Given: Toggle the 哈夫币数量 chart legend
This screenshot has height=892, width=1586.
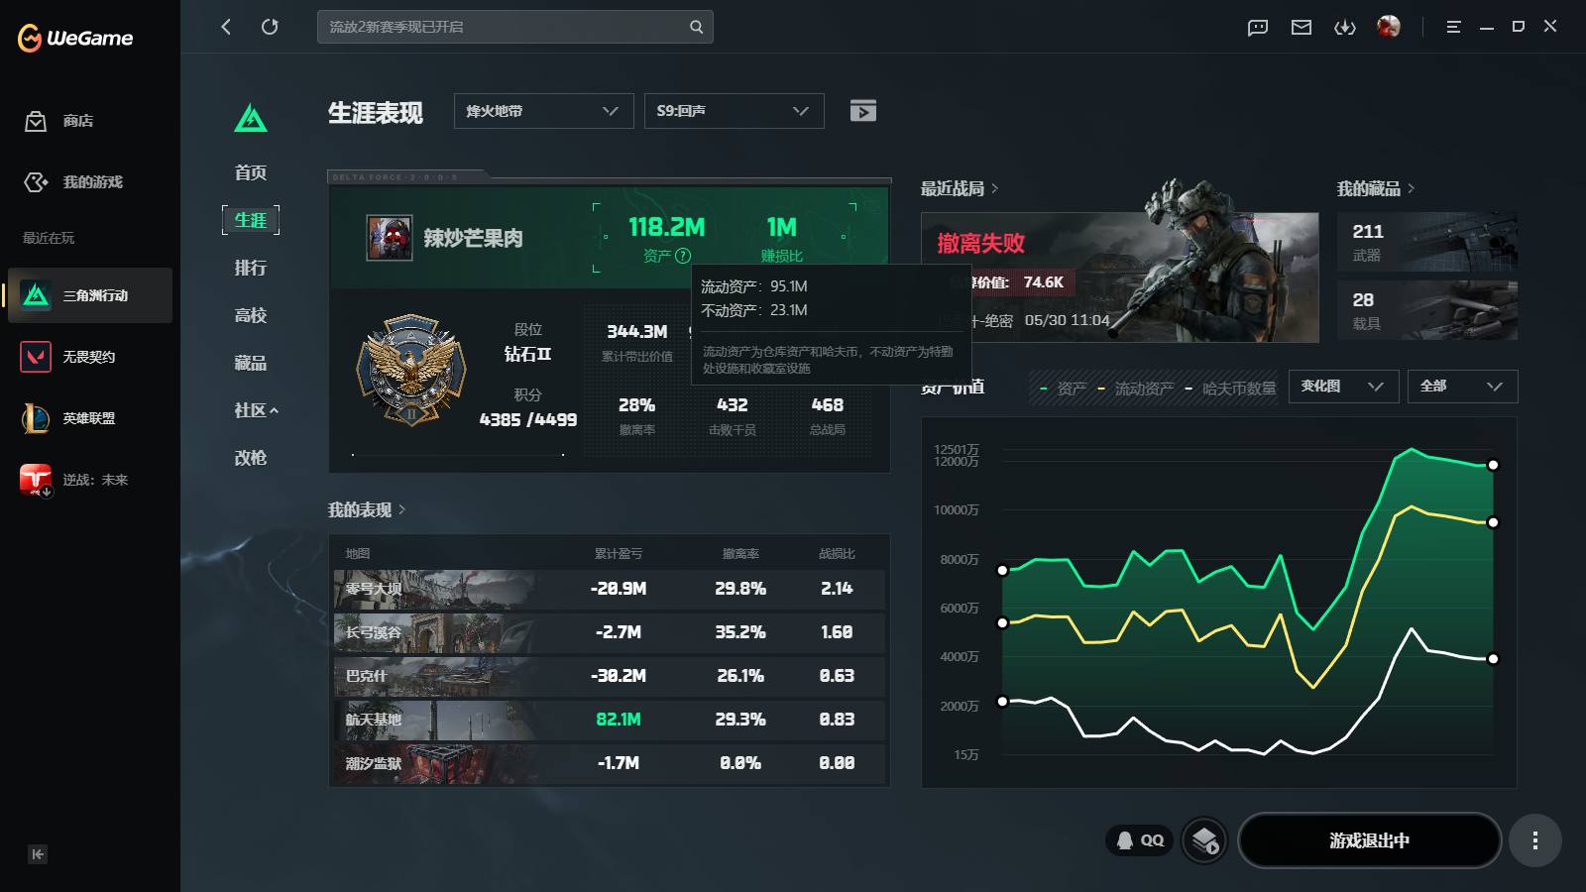Looking at the screenshot, I should [1231, 389].
